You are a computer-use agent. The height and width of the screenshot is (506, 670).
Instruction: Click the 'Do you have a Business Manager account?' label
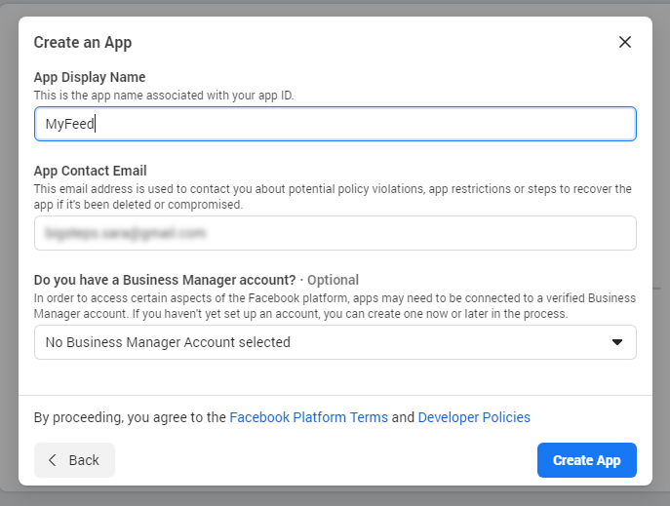[x=164, y=280]
